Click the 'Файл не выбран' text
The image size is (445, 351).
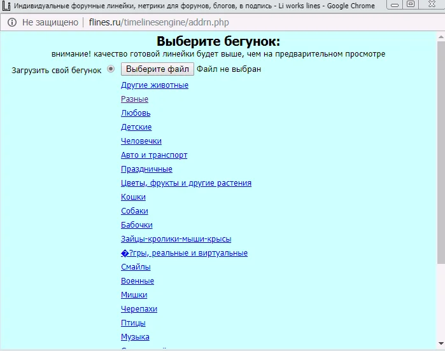tap(229, 69)
